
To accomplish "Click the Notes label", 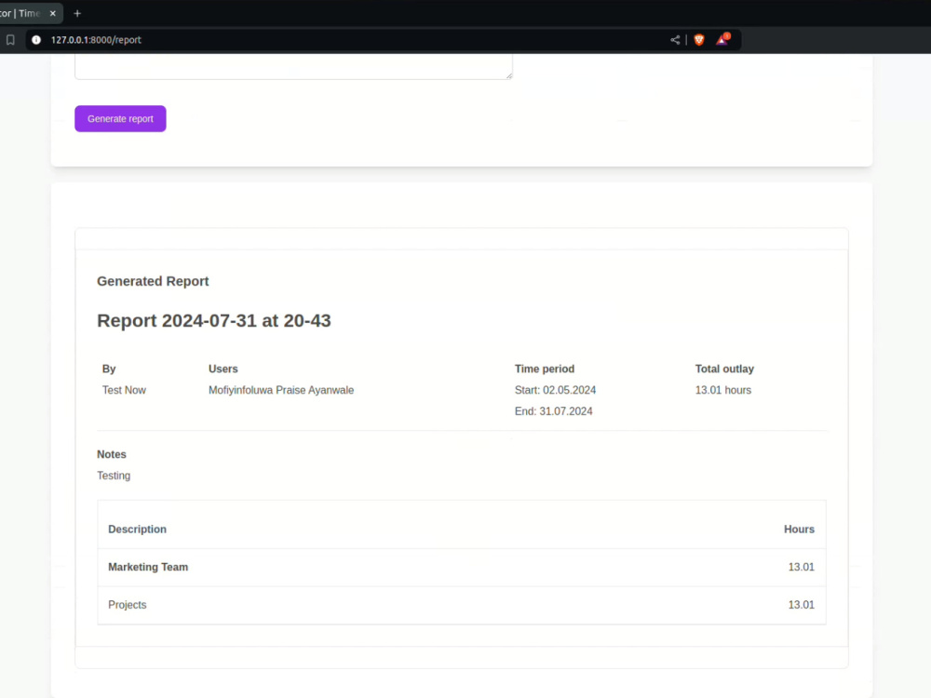I will click(112, 454).
